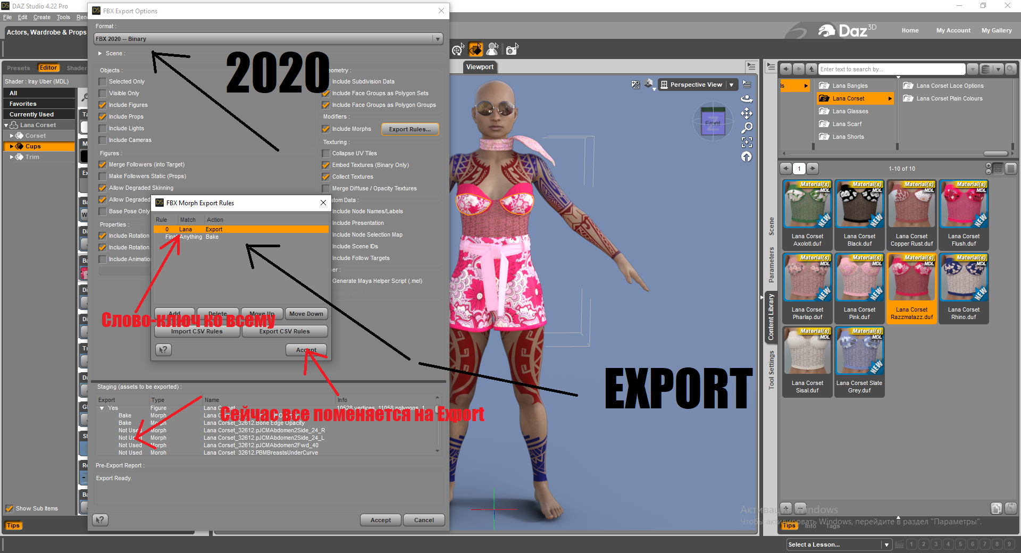
Task: Expand the Scene section triangle
Action: click(100, 54)
